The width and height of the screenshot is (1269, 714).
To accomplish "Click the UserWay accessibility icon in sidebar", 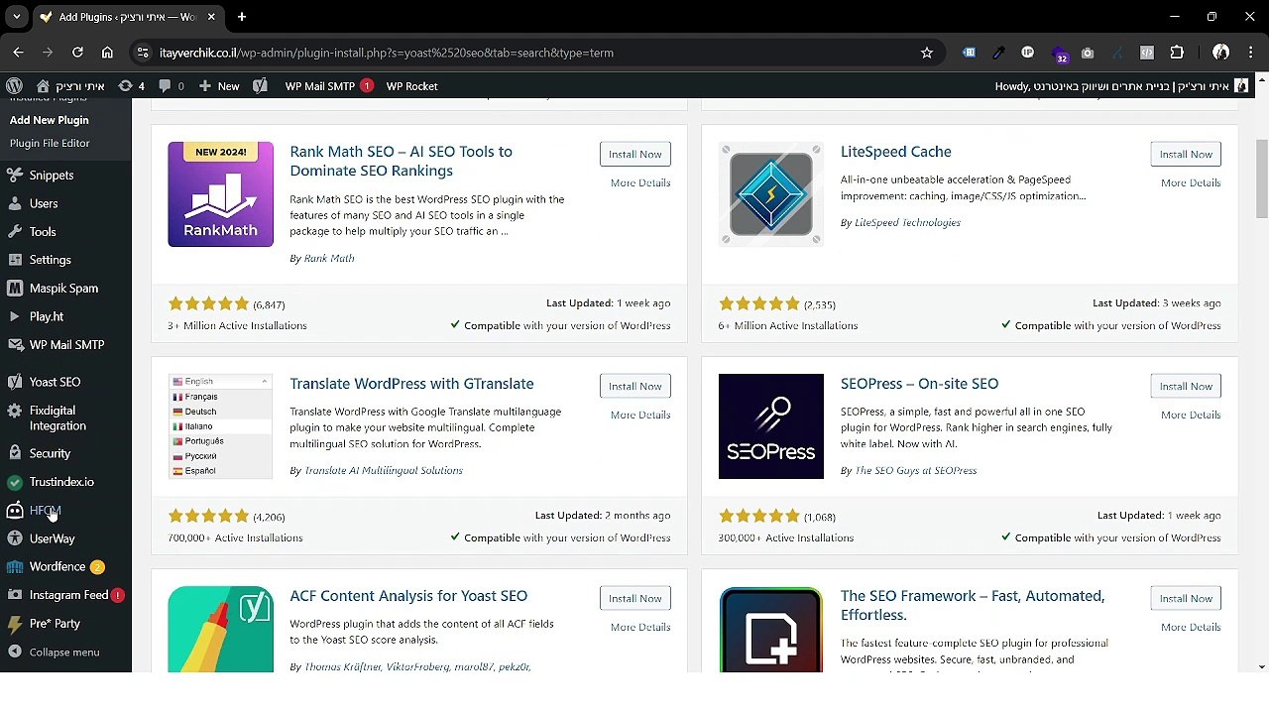I will pos(14,538).
